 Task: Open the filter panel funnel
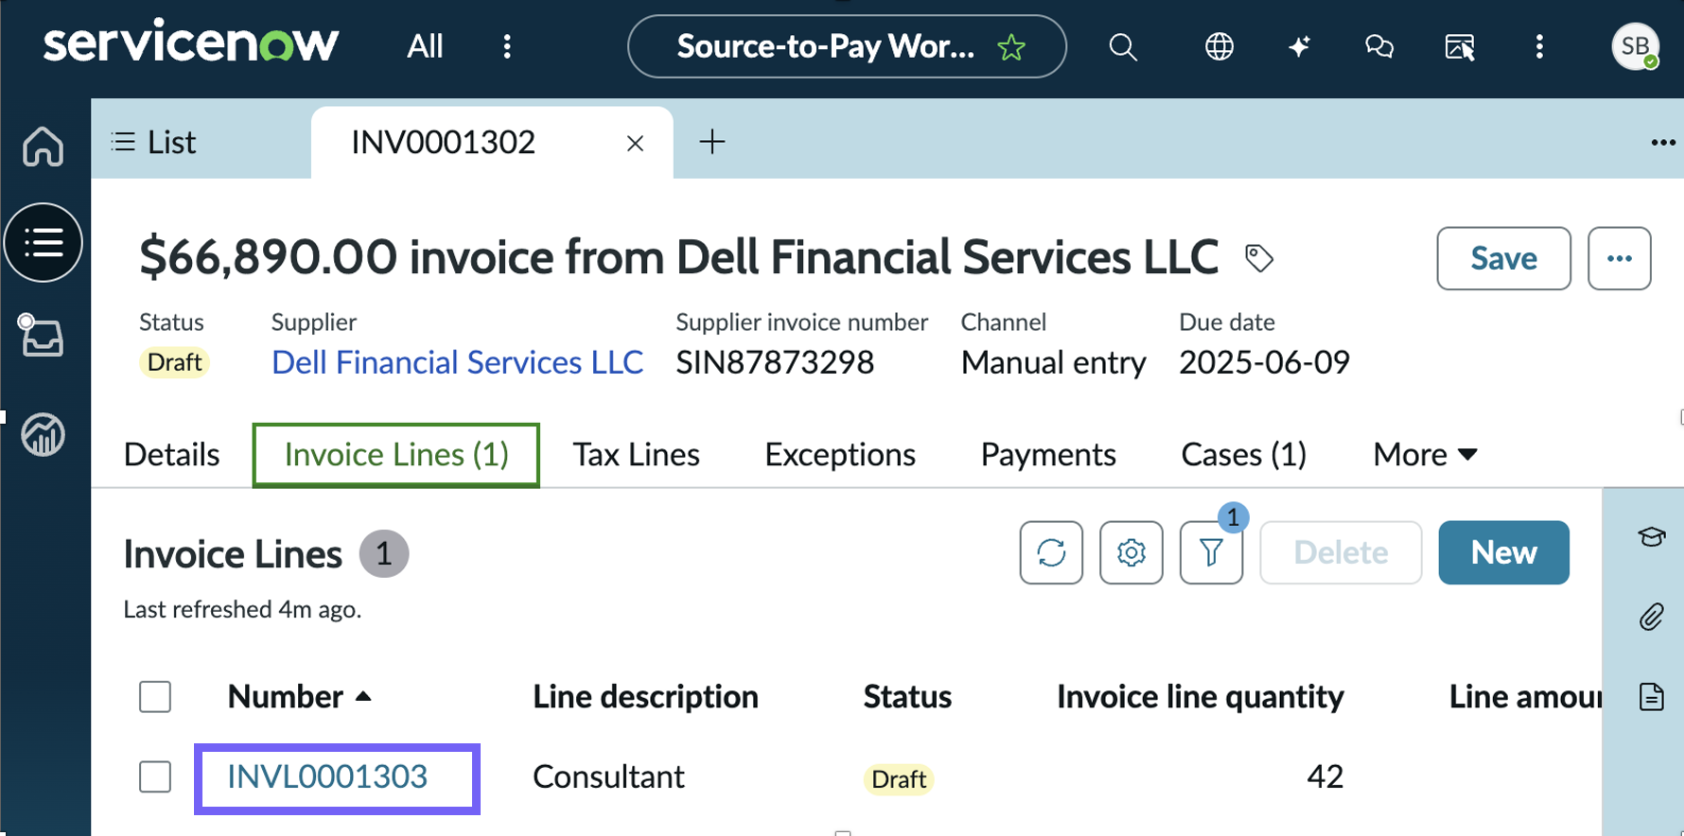pyautogui.click(x=1211, y=552)
